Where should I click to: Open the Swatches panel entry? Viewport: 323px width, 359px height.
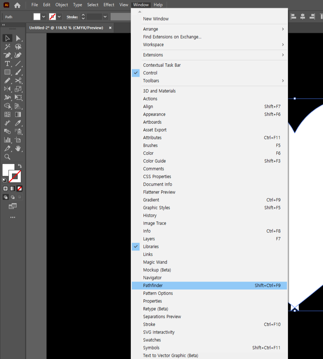click(x=209, y=340)
